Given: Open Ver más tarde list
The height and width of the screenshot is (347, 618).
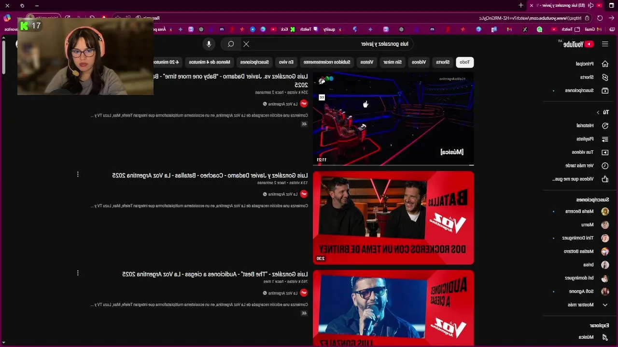Looking at the screenshot, I should point(586,165).
